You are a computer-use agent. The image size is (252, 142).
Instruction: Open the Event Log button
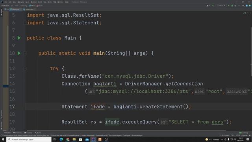pos(244,133)
